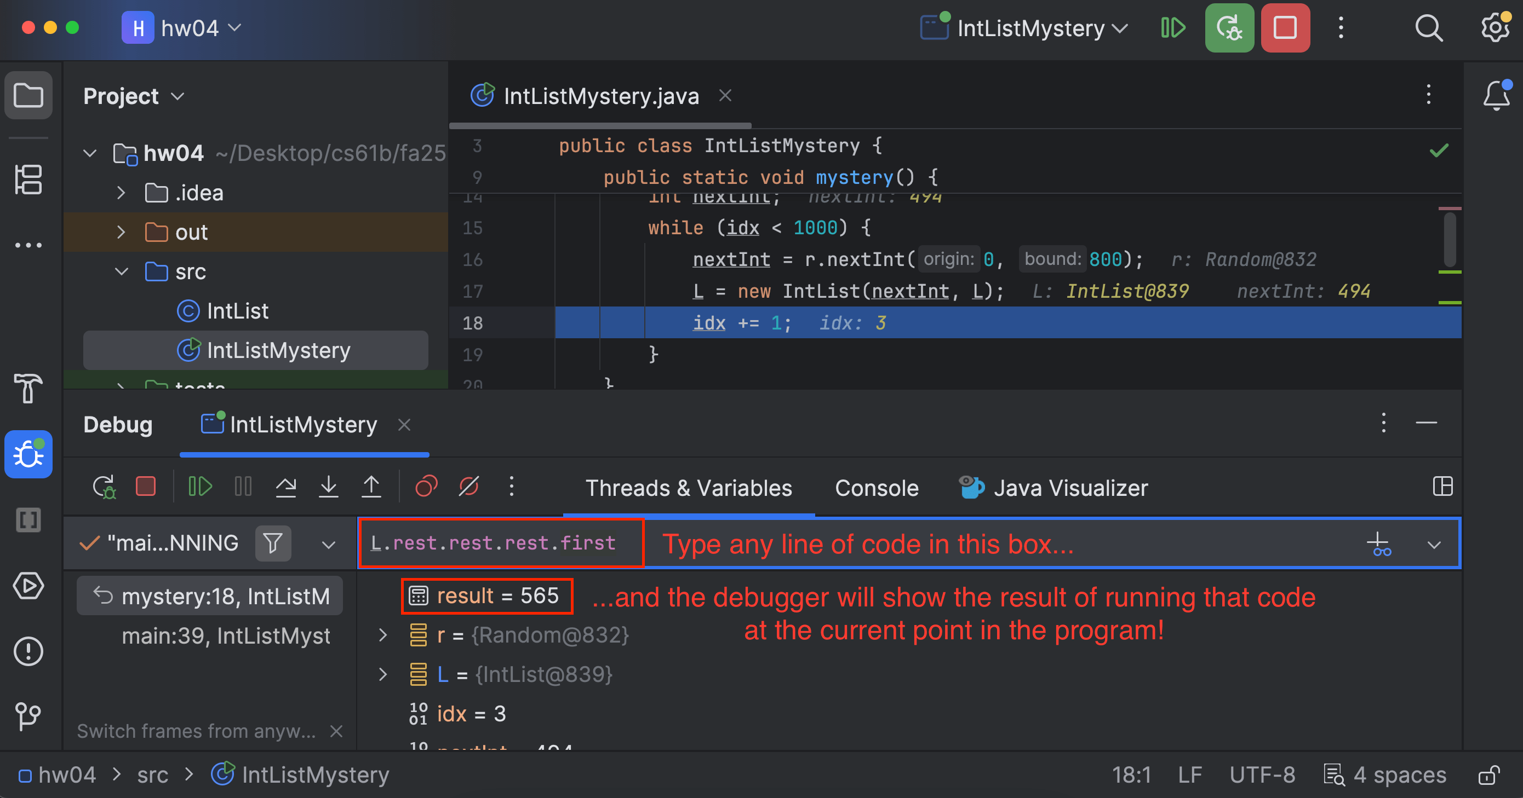Click Step Over in debug toolbar
The height and width of the screenshot is (798, 1523).
(285, 487)
